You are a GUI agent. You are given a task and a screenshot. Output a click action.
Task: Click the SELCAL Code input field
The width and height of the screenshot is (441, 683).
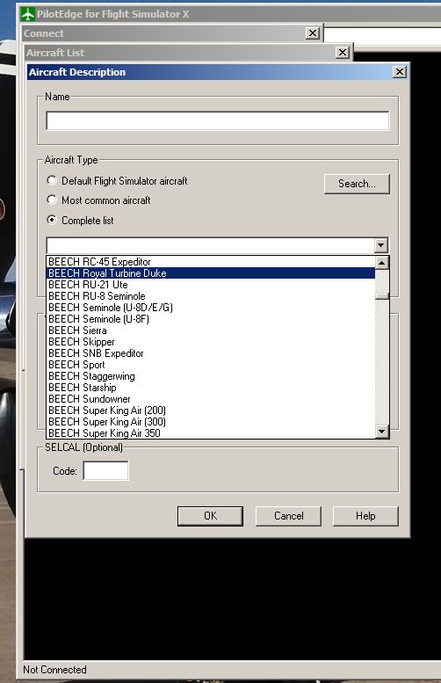point(105,471)
